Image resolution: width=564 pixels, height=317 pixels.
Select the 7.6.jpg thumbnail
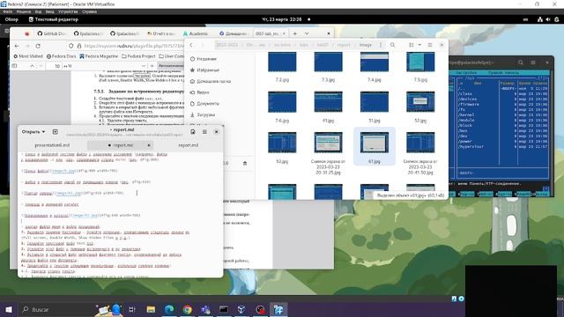(x=282, y=102)
